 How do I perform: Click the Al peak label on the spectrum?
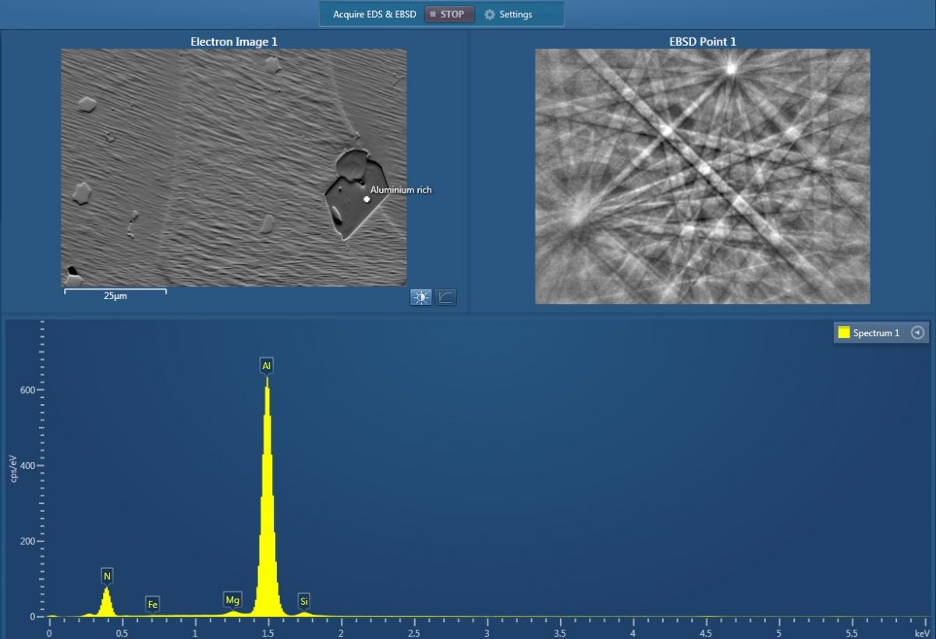pos(266,364)
